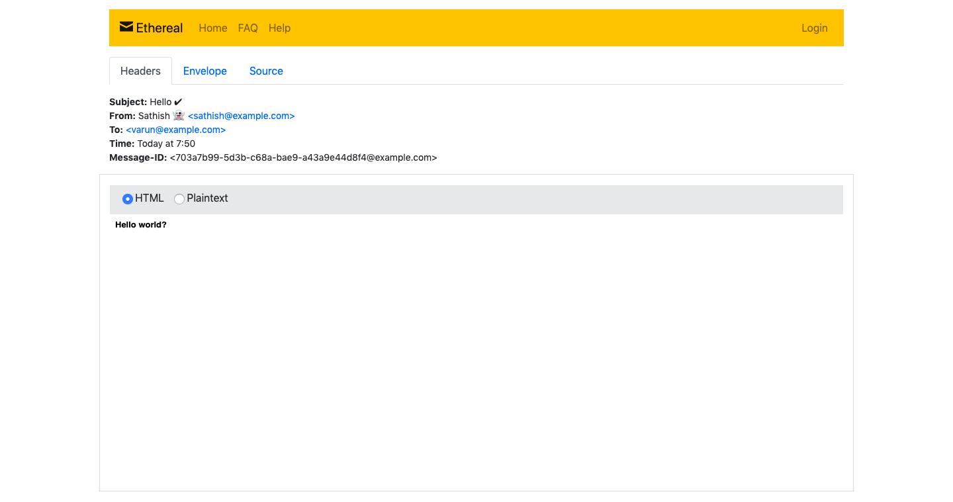Click the varun@example.com recipient link

click(175, 130)
